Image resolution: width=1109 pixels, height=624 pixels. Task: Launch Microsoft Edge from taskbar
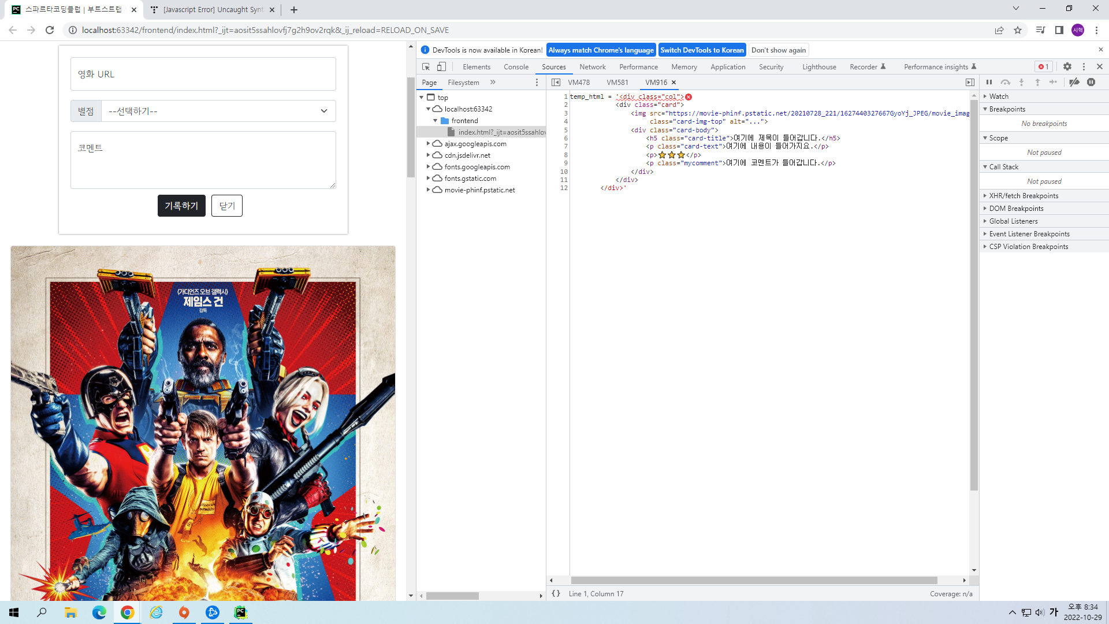[99, 612]
